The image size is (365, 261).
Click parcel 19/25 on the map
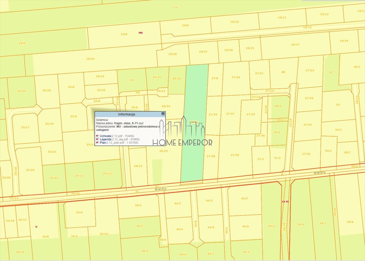(90, 59)
